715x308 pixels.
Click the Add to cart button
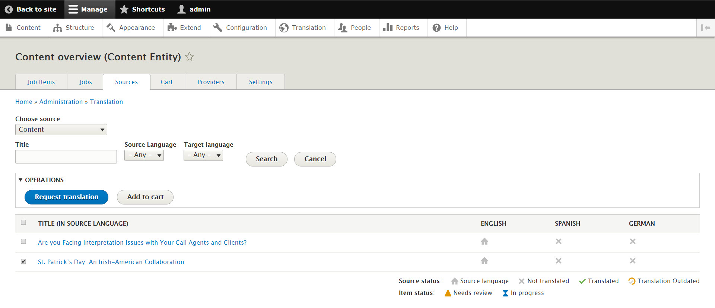[x=145, y=197]
